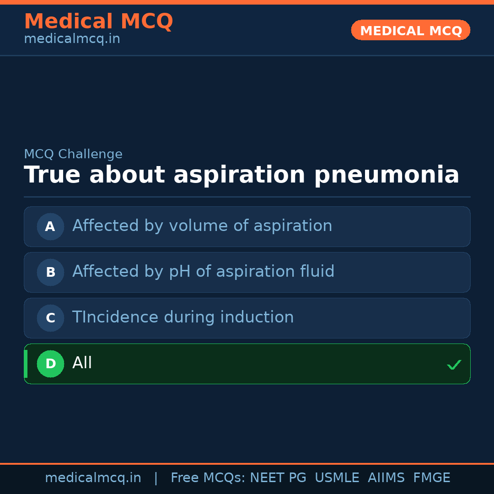Click "FMGE" in the footer
The width and height of the screenshot is (494, 494).
click(x=431, y=478)
